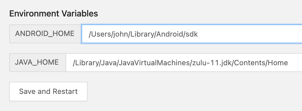Click '/Library' at the start of JAVA_HOME value
The image size is (302, 111).
click(x=85, y=63)
